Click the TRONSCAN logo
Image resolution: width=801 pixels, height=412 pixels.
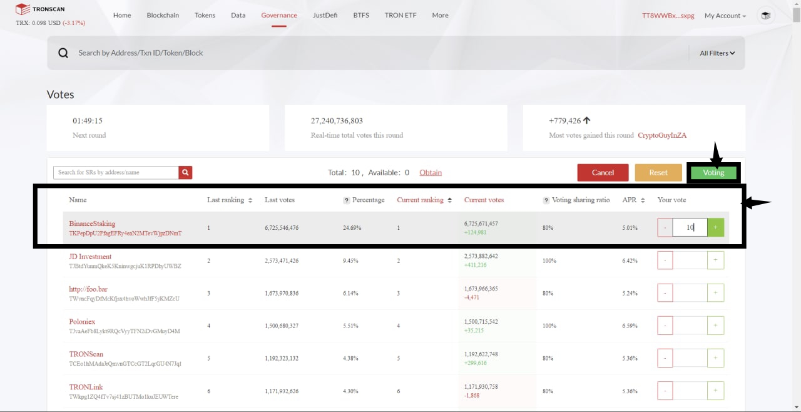click(39, 9)
